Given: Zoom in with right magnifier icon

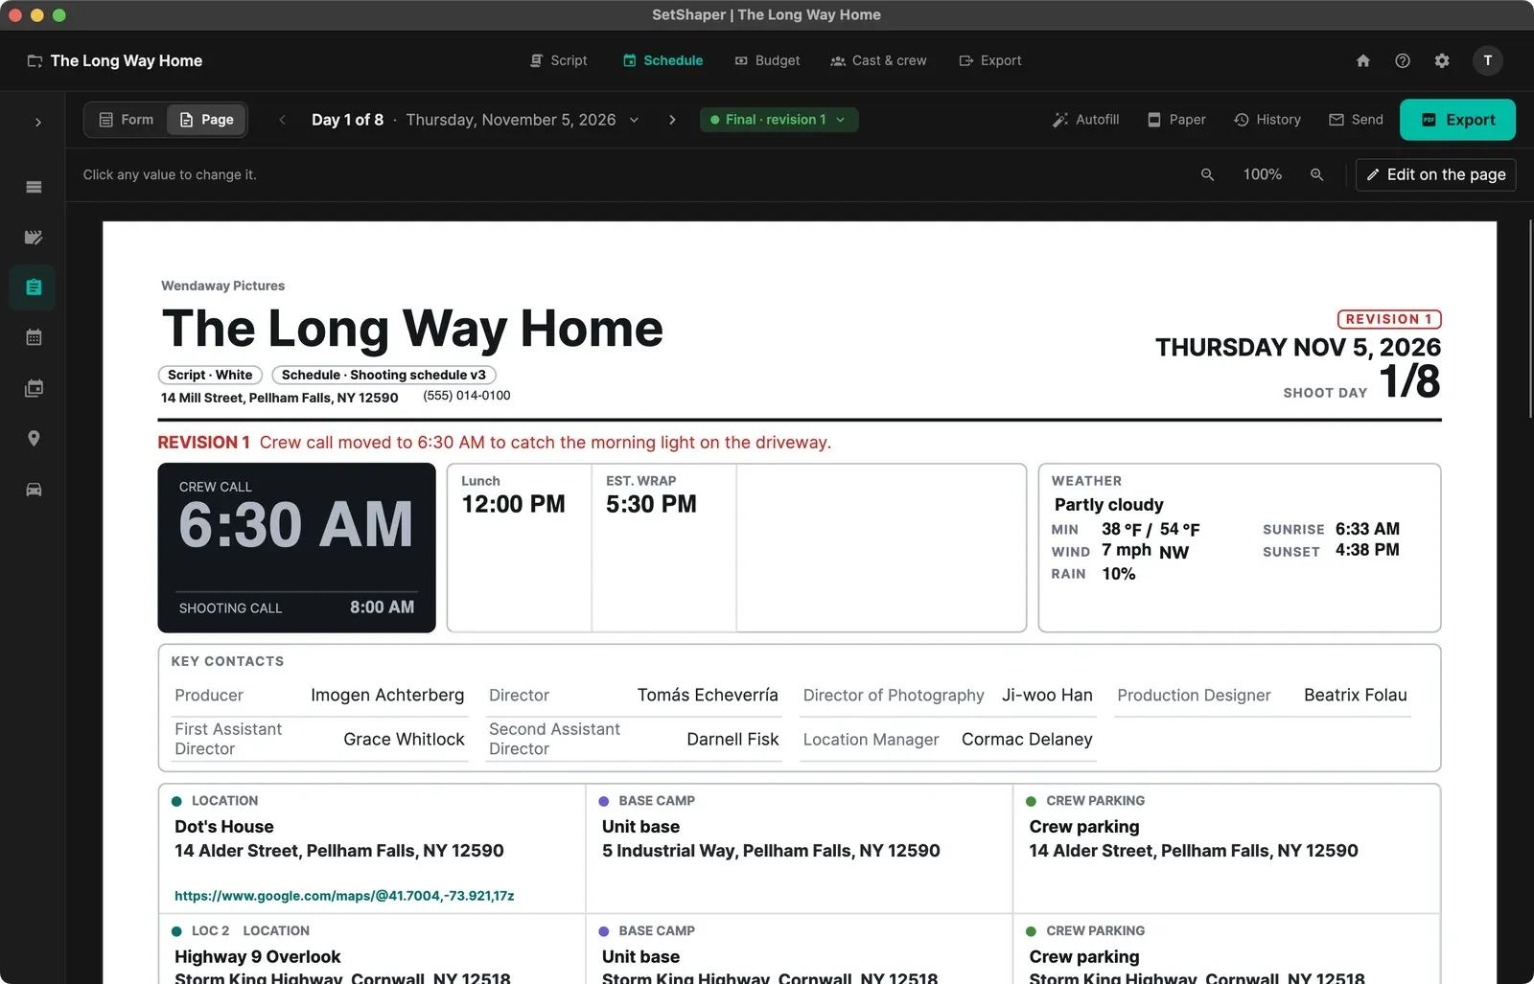Looking at the screenshot, I should [x=1316, y=174].
